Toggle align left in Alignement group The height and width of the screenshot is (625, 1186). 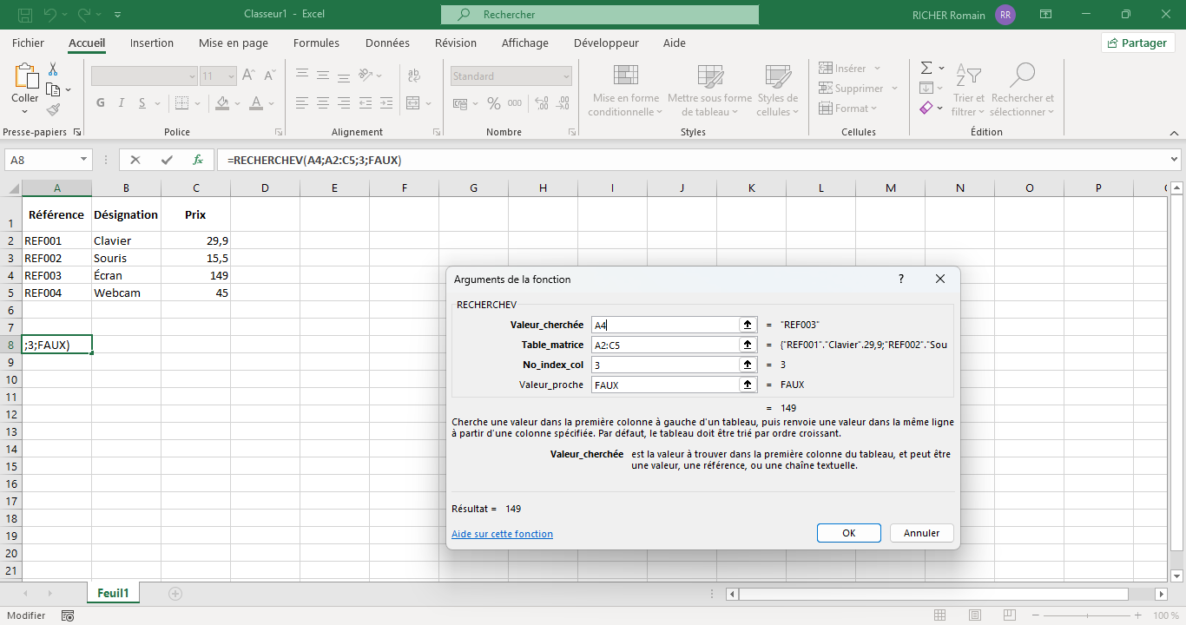pyautogui.click(x=301, y=102)
